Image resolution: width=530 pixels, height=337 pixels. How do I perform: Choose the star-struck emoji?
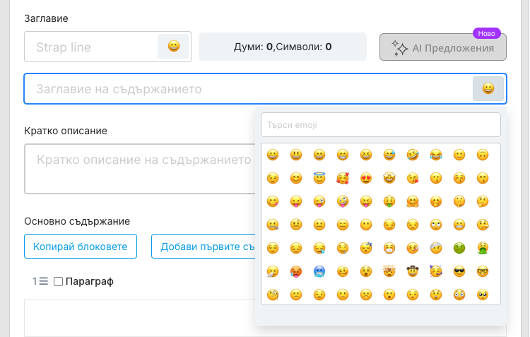(389, 178)
